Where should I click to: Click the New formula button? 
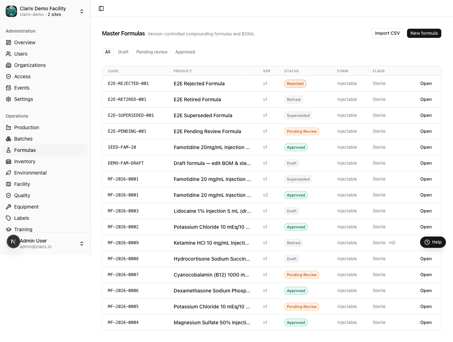pyautogui.click(x=424, y=33)
